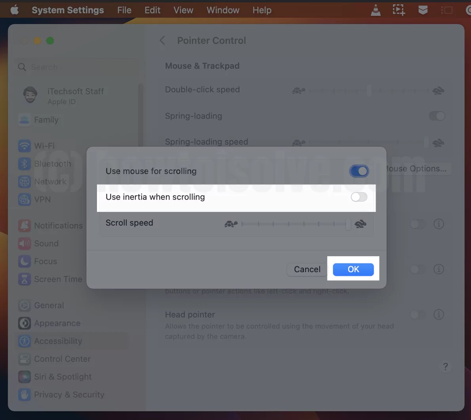
Task: Open Privacy & Security settings
Action: click(69, 395)
